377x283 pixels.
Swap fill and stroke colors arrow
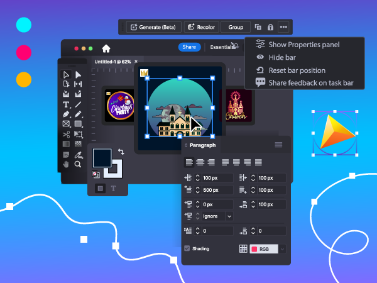tap(121, 152)
